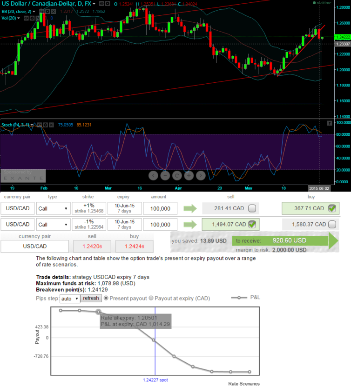The image size is (351, 386).
Task: Click to receive 920.60 USD button
Action: click(285, 240)
